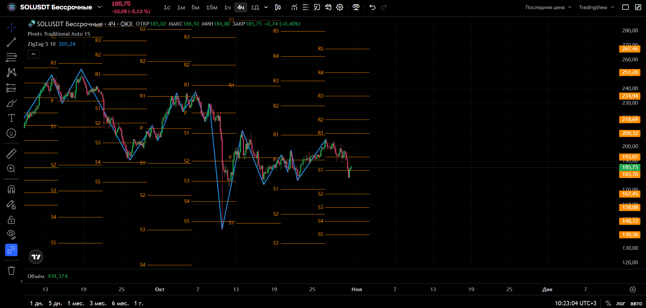Open the Indicators panel

[x=294, y=7]
